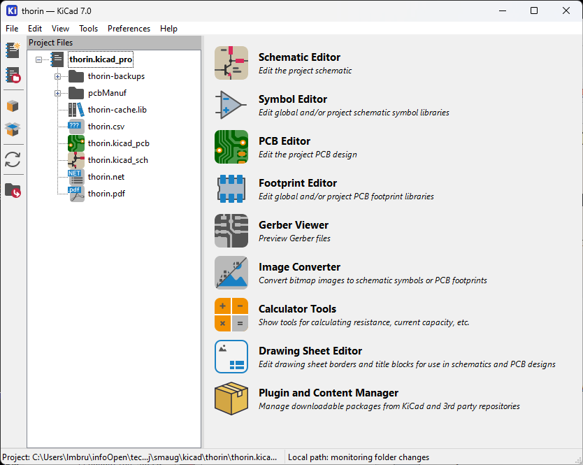The image size is (583, 465).
Task: Click the Image Converter title text
Action: (300, 267)
